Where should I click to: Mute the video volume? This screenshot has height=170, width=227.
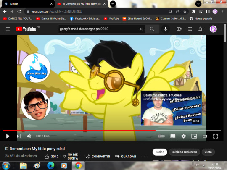[29, 136]
